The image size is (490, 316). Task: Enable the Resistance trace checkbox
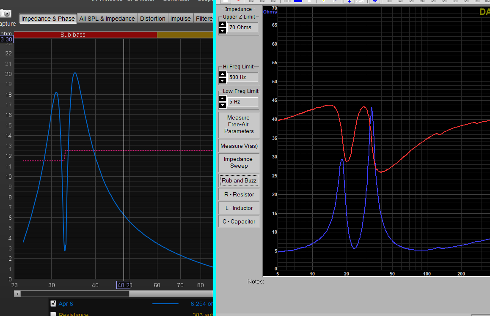pyautogui.click(x=53, y=313)
